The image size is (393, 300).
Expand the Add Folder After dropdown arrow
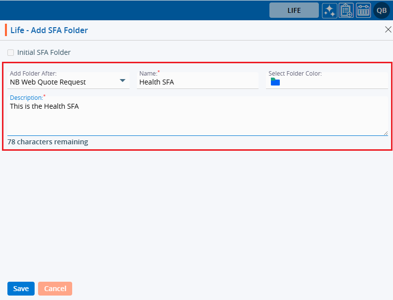click(123, 81)
